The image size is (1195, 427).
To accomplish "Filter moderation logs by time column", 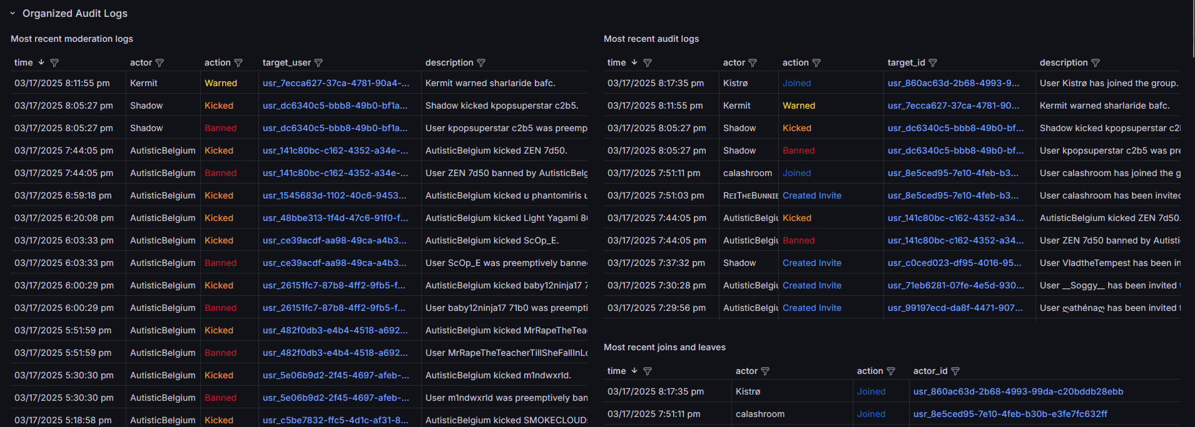I will point(54,62).
